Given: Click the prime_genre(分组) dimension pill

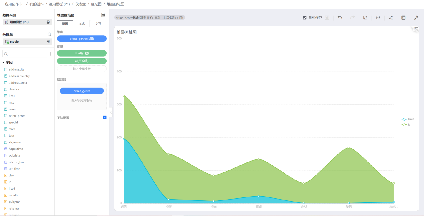Looking at the screenshot, I should pos(82,39).
